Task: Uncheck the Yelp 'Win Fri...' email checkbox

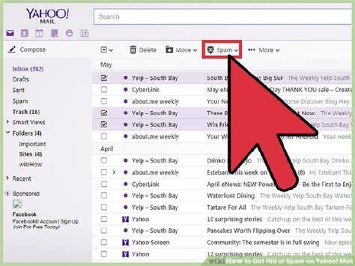Action: 104,125
